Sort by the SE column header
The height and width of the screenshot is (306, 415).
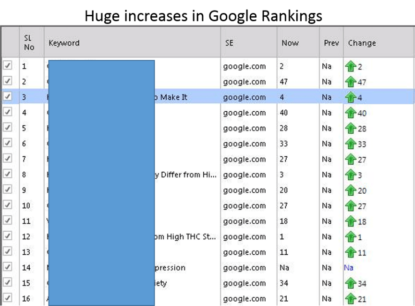pyautogui.click(x=248, y=42)
